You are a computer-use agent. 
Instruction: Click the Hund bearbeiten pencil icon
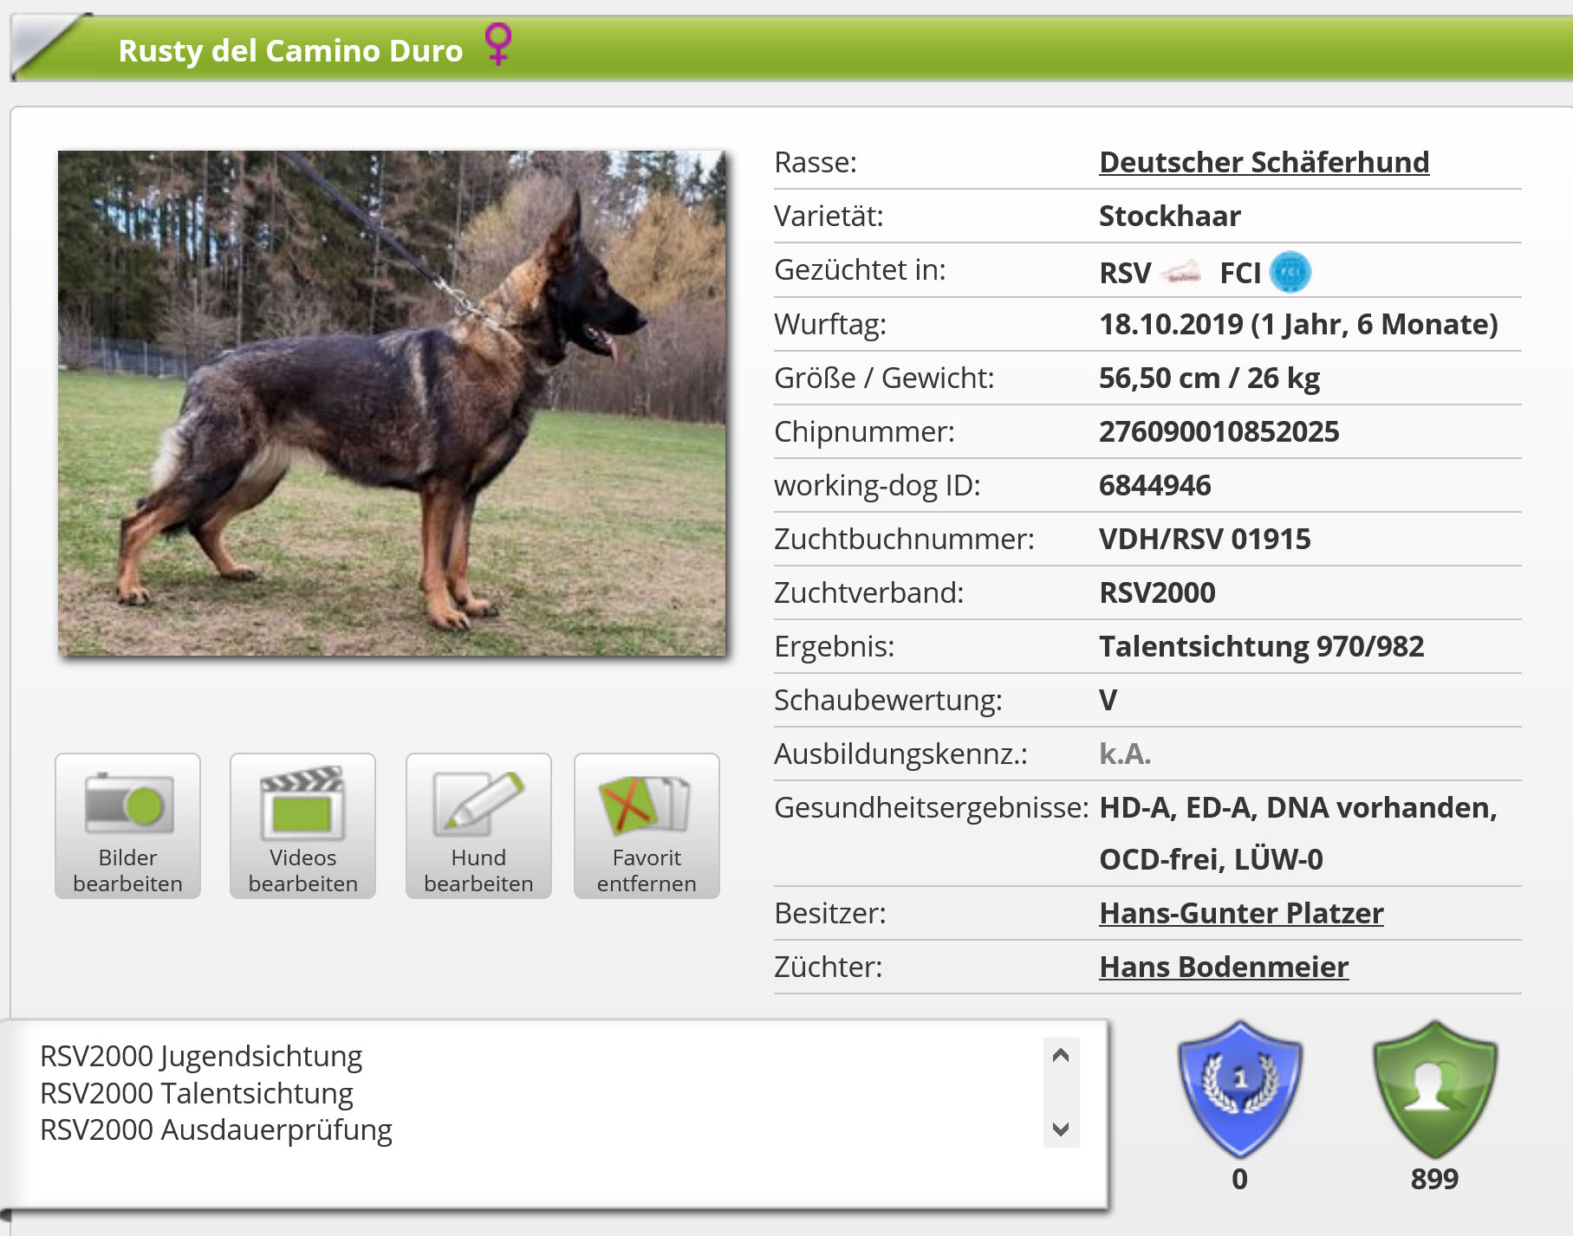pyautogui.click(x=478, y=803)
